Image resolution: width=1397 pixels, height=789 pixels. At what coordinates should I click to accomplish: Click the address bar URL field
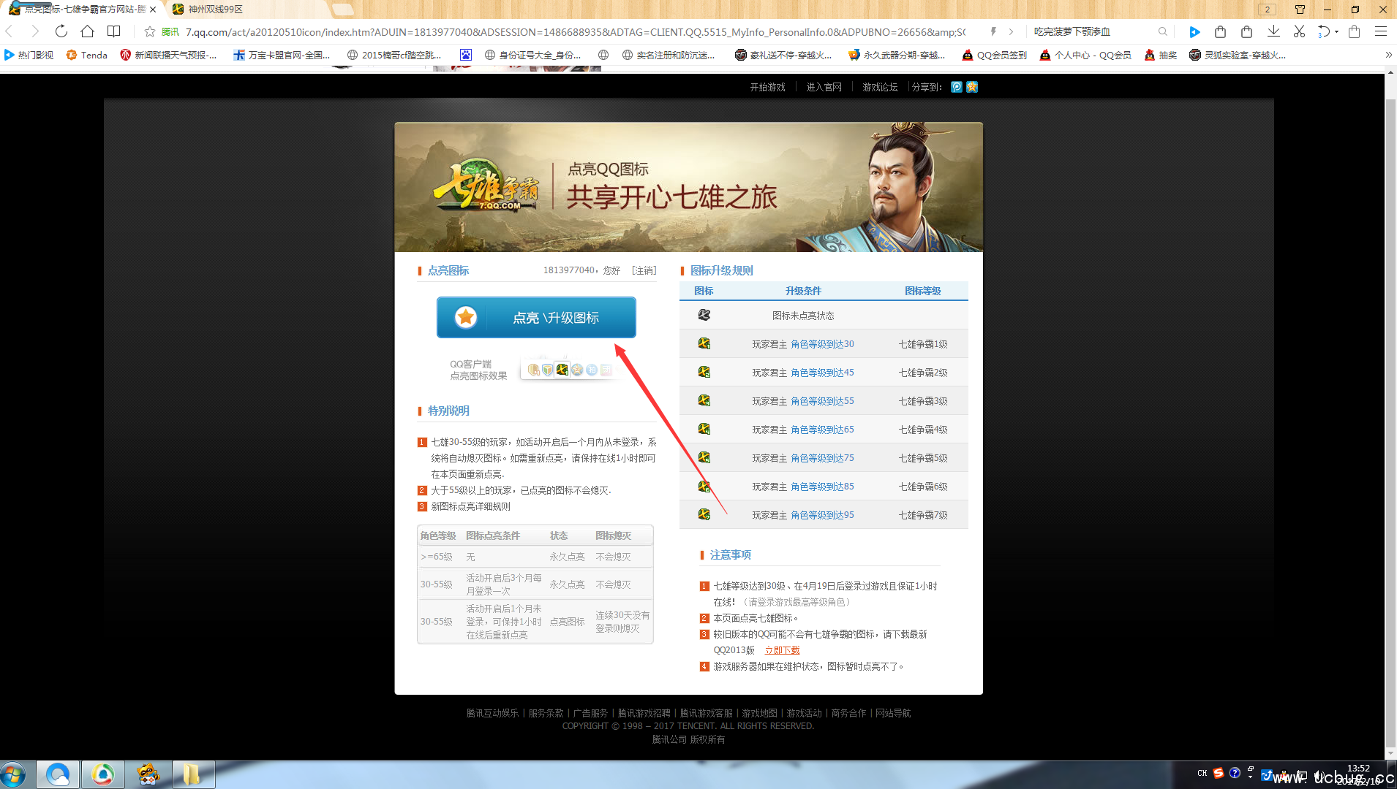pos(575,31)
